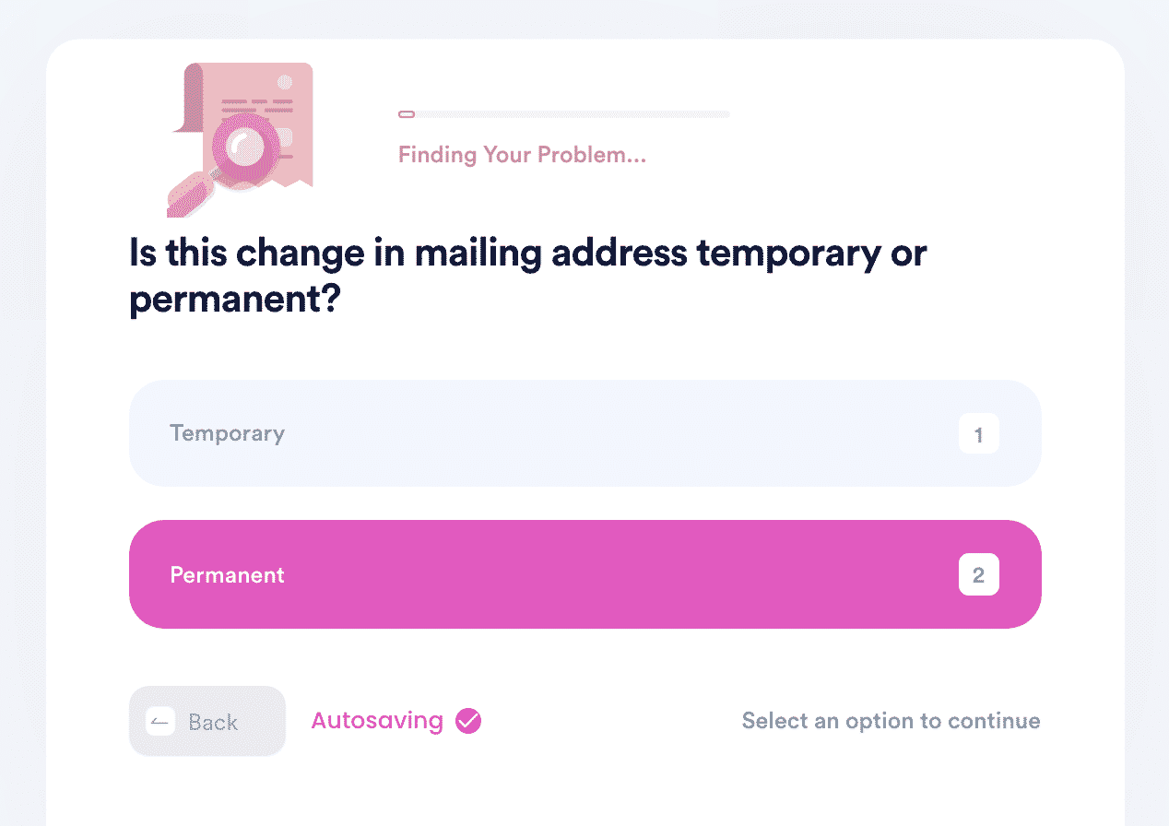Click the Select an option to continue hint

[891, 721]
